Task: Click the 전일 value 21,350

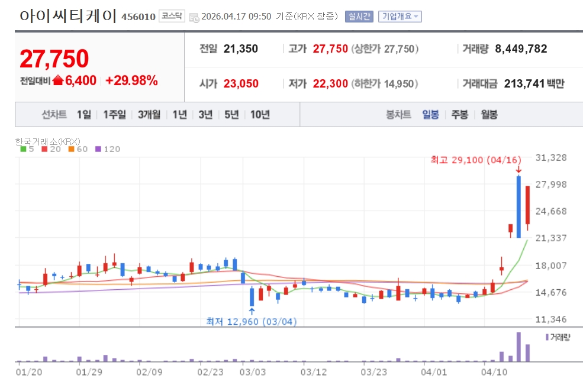Action: (x=240, y=48)
